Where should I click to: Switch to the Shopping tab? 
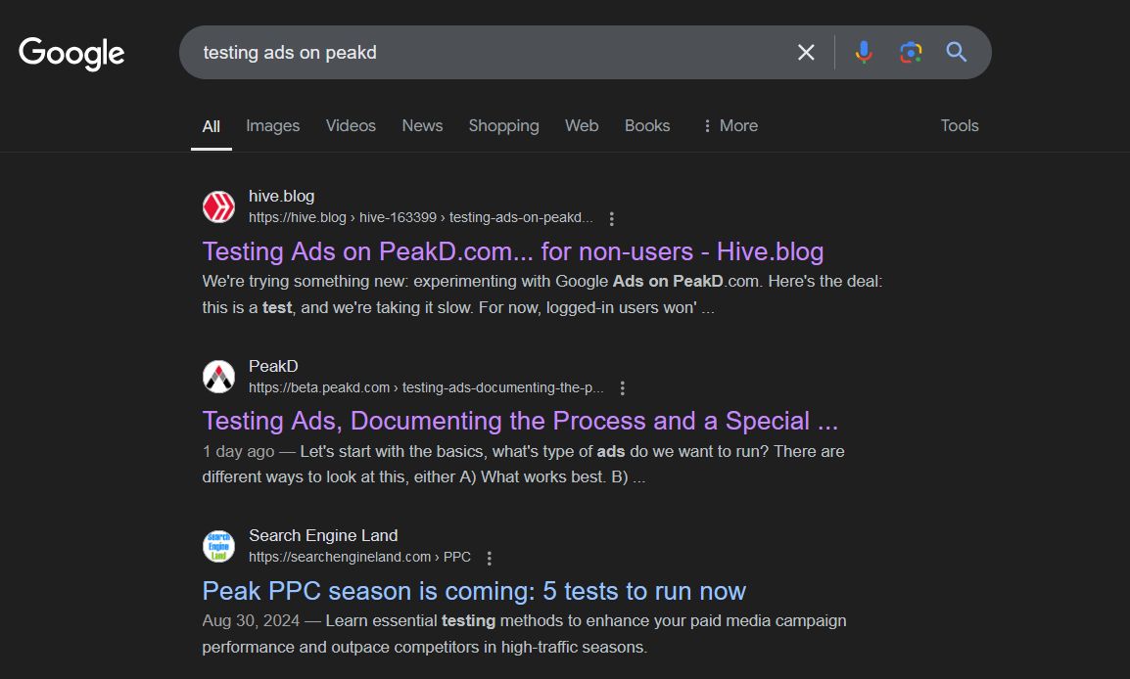click(503, 126)
